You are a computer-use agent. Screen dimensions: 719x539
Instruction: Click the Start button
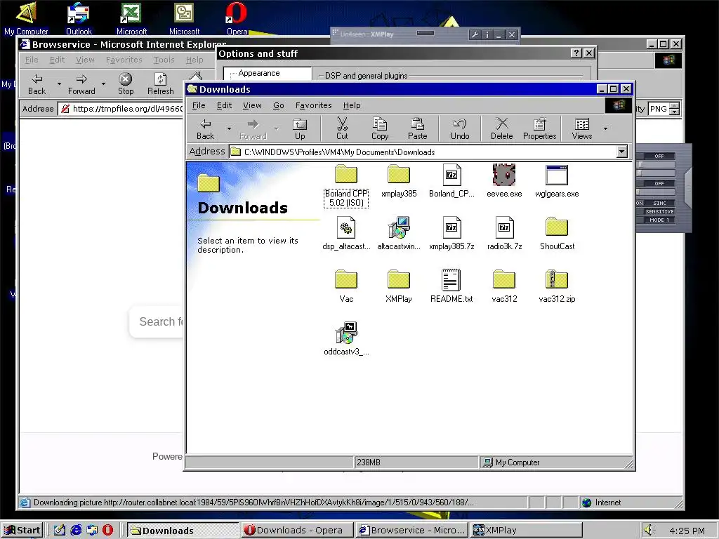coord(22,531)
